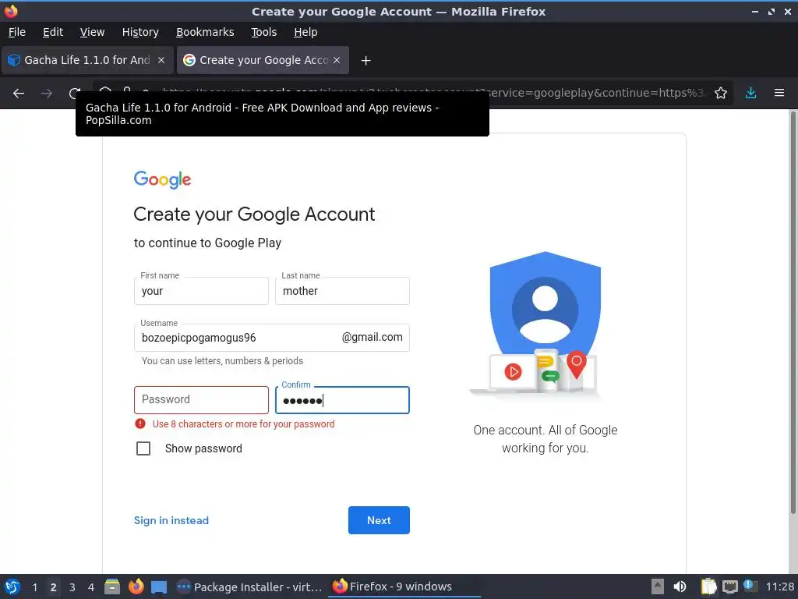This screenshot has height=599, width=798.
Task: Click the page's vertical scrollbar
Action: pyautogui.click(x=793, y=313)
